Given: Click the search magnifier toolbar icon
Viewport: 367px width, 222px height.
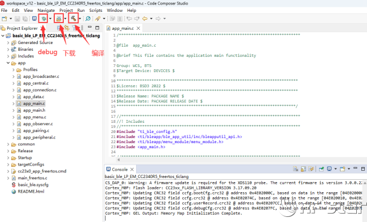Looking at the screenshot, I should 88,19.
